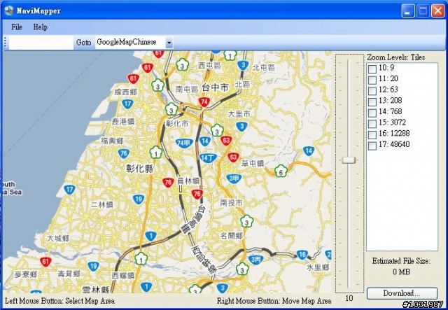The width and height of the screenshot is (448, 310).
Task: Maximize the NaviMapper window
Action: [x=423, y=11]
